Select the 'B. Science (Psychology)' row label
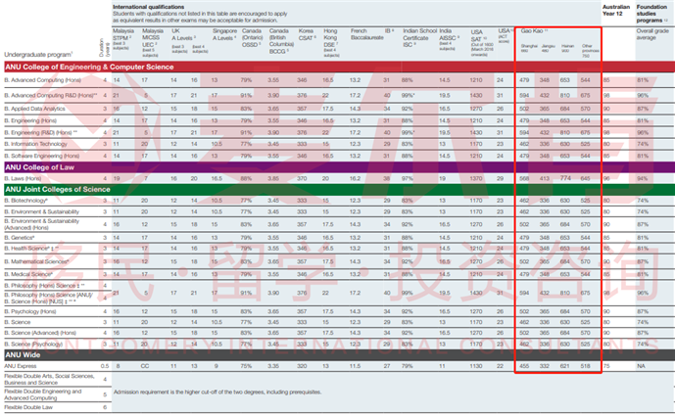The width and height of the screenshot is (675, 415). 33,345
